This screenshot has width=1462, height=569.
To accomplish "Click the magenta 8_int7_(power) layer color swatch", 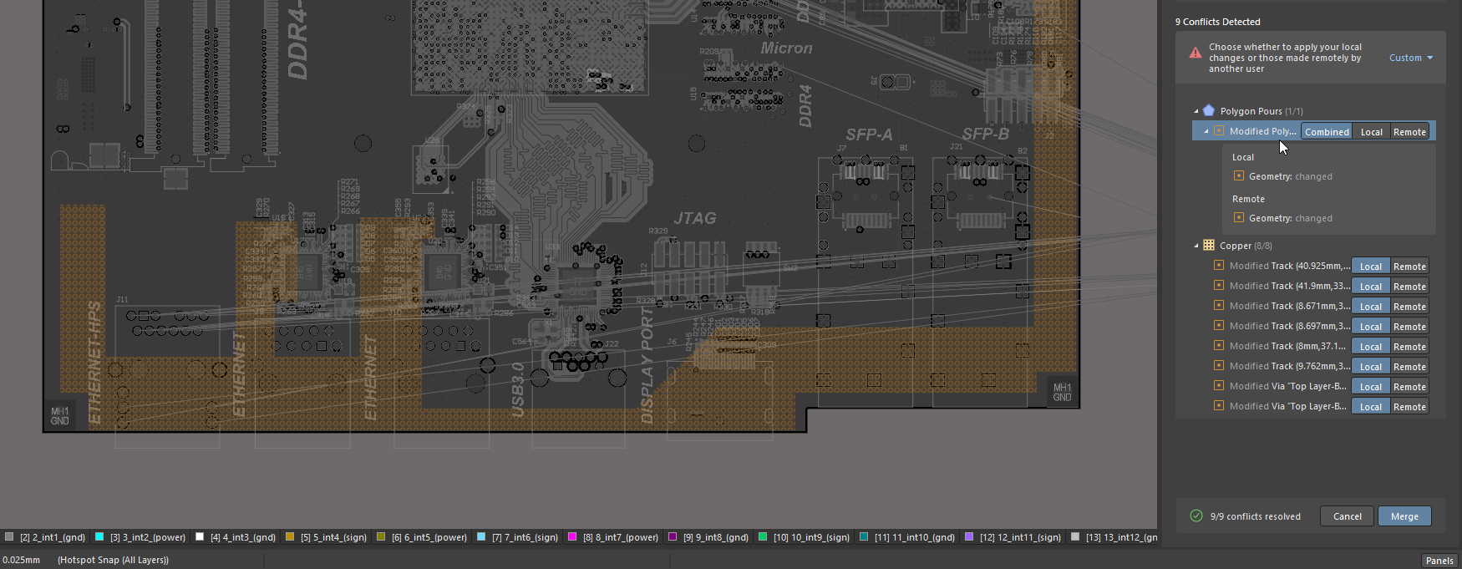I will coord(572,537).
